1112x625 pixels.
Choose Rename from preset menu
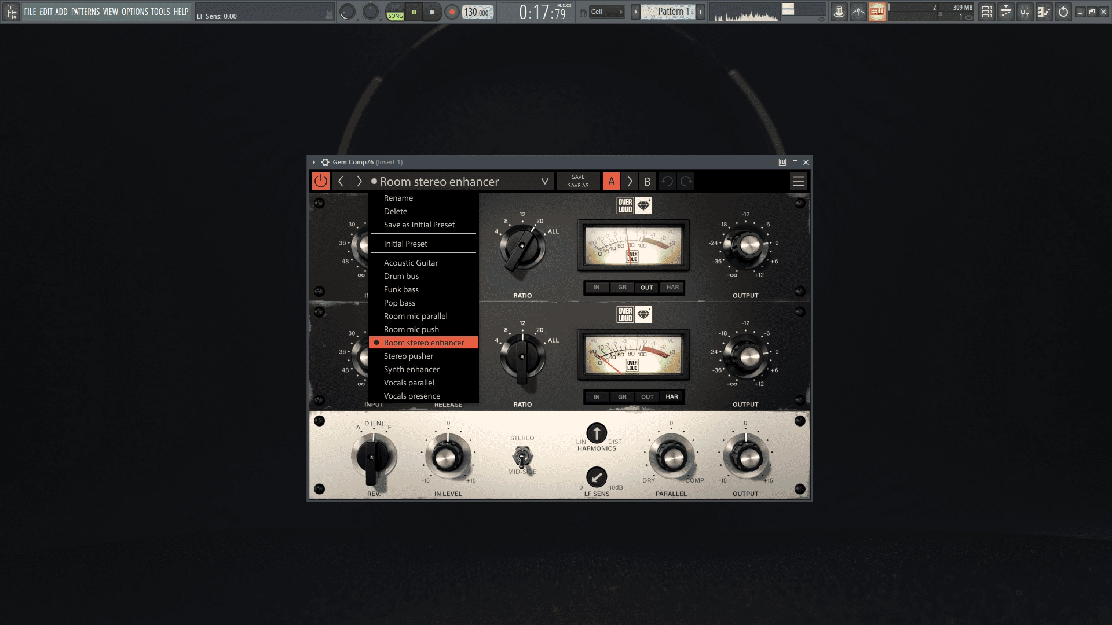(x=423, y=198)
